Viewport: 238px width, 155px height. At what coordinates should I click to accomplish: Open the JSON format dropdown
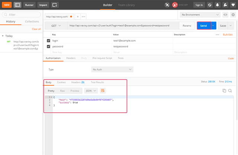point(91,91)
